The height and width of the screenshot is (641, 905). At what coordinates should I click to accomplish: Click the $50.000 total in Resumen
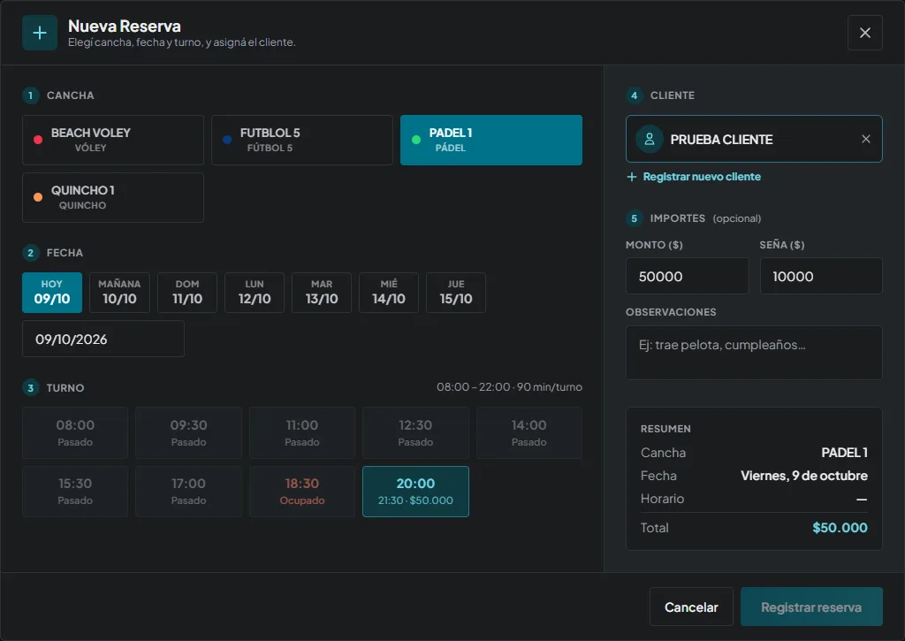pyautogui.click(x=840, y=528)
